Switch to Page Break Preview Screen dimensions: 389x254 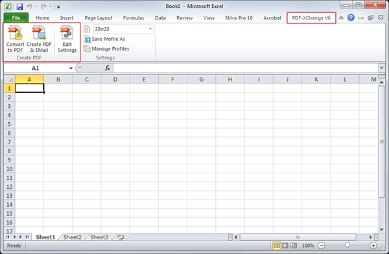[294, 246]
